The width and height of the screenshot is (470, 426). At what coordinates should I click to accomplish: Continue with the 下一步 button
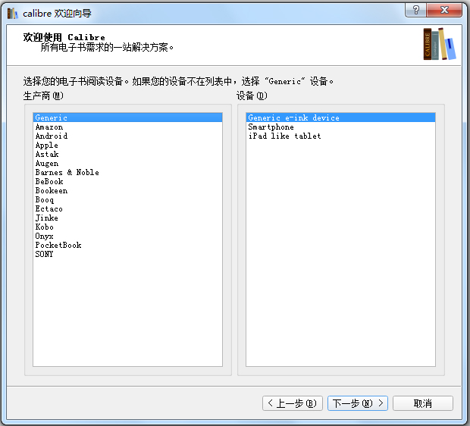[x=358, y=403]
